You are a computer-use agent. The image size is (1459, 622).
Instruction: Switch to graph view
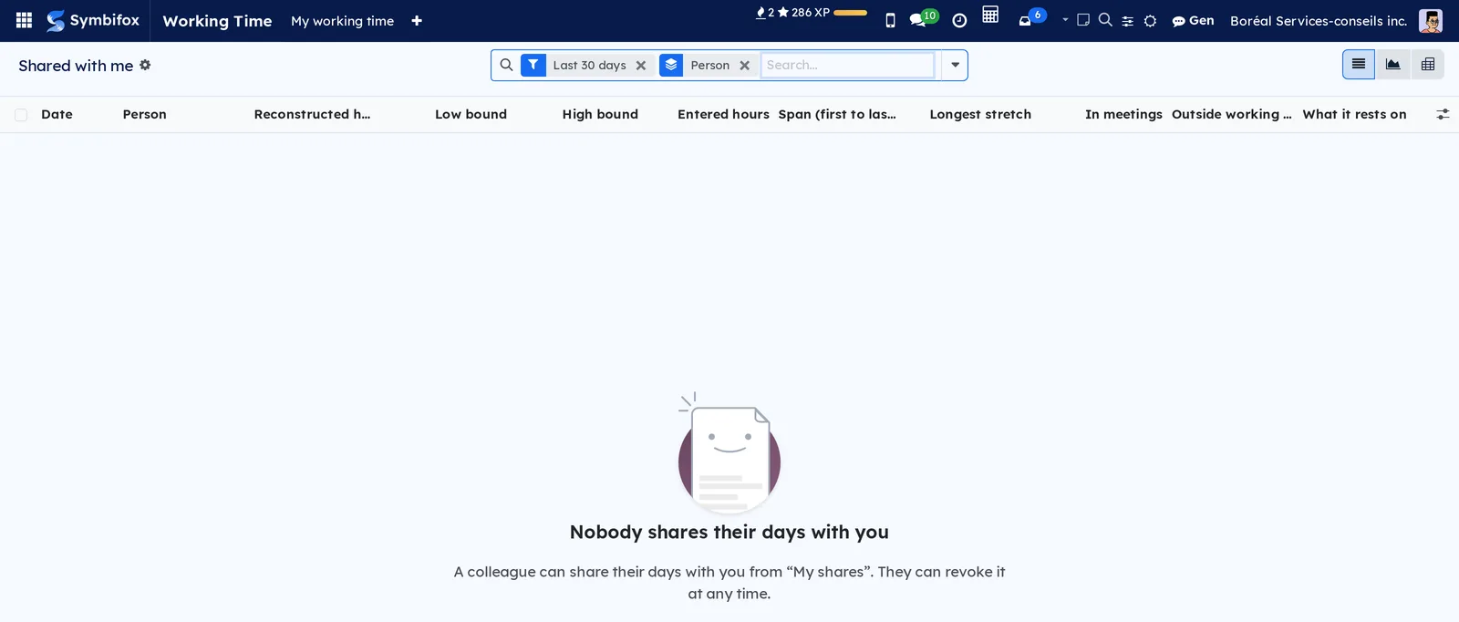pos(1393,64)
